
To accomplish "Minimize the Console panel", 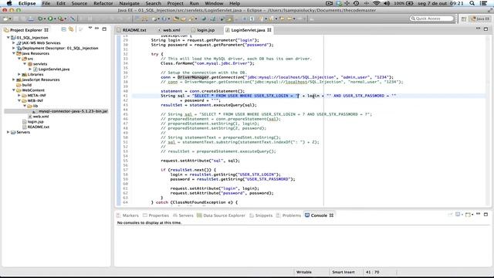I will pyautogui.click(x=479, y=214).
